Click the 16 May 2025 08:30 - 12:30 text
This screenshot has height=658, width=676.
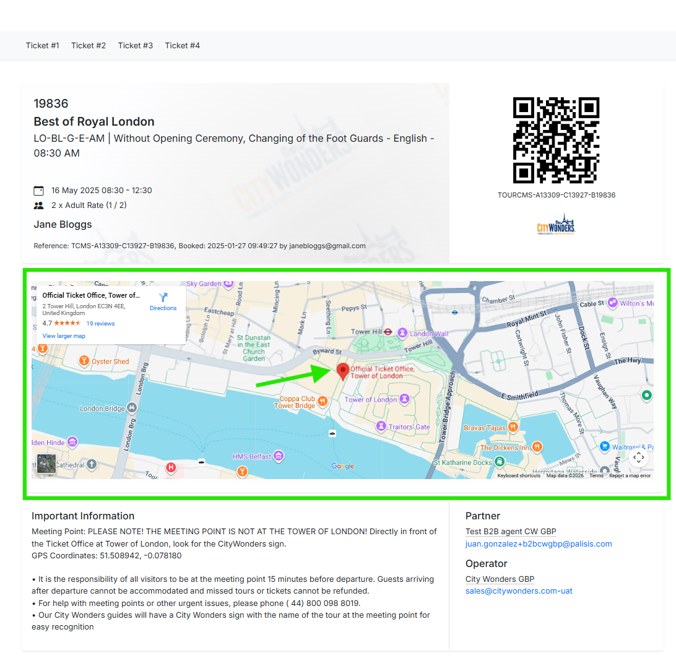pyautogui.click(x=102, y=191)
